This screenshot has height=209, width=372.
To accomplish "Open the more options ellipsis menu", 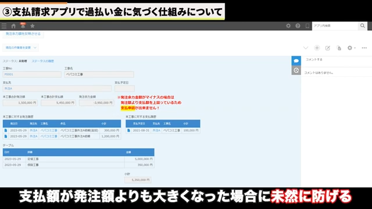I will [364, 48].
